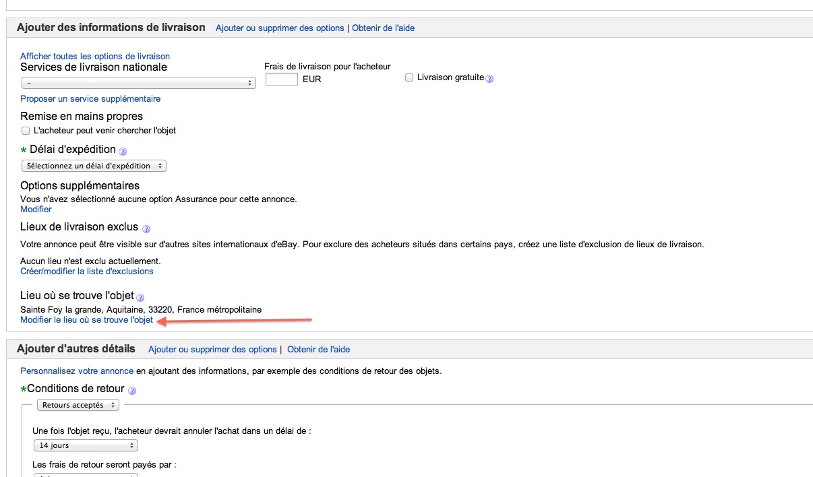The image size is (813, 477).
Task: Click Modifier le lieu où se trouve l'objet
Action: click(87, 320)
